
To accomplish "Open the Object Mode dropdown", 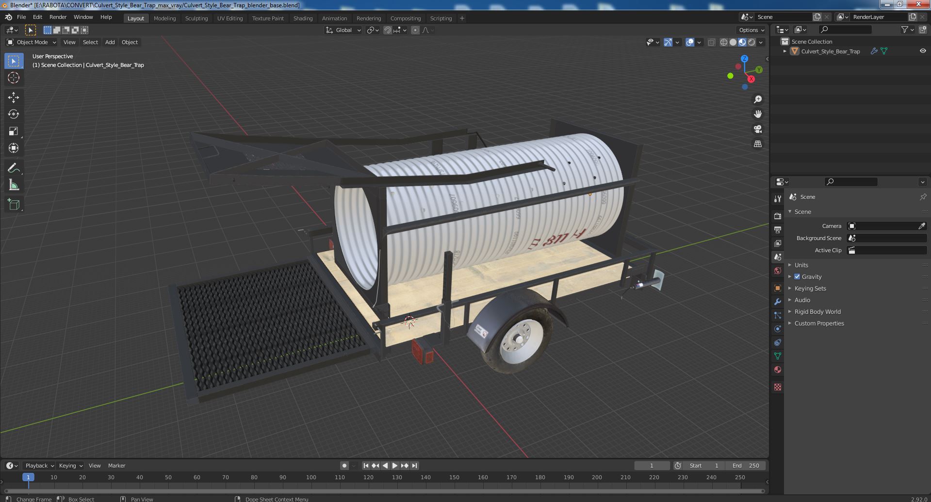I will [x=32, y=42].
